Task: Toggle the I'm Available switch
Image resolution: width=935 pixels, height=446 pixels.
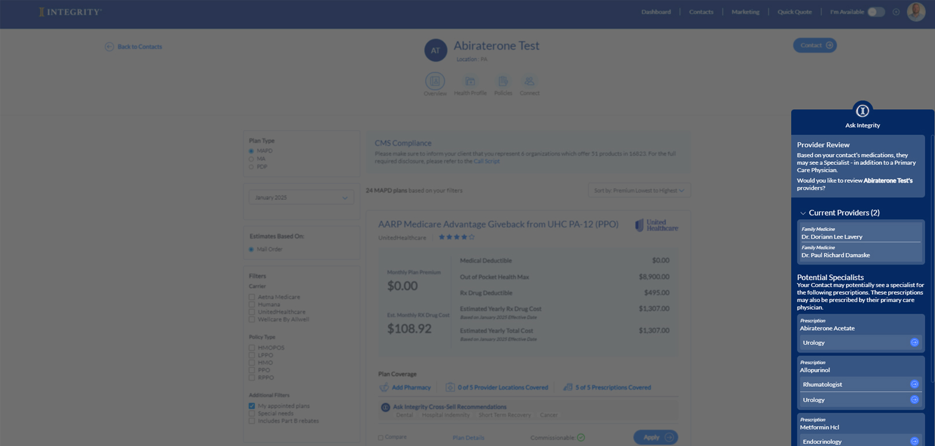Action: coord(876,12)
